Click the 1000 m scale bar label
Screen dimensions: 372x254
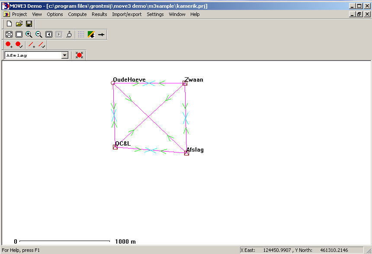pos(125,241)
